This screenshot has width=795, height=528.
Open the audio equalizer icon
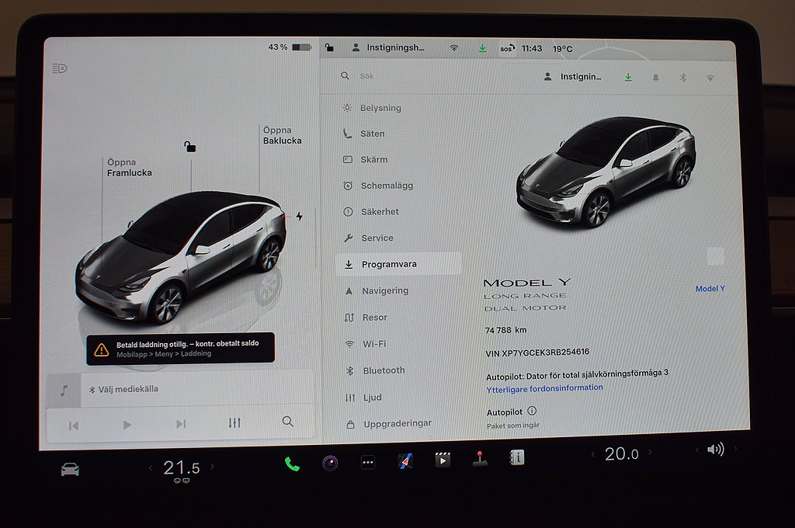(234, 422)
